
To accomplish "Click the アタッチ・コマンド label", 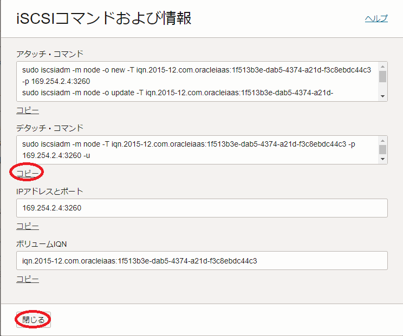I will (x=50, y=54).
